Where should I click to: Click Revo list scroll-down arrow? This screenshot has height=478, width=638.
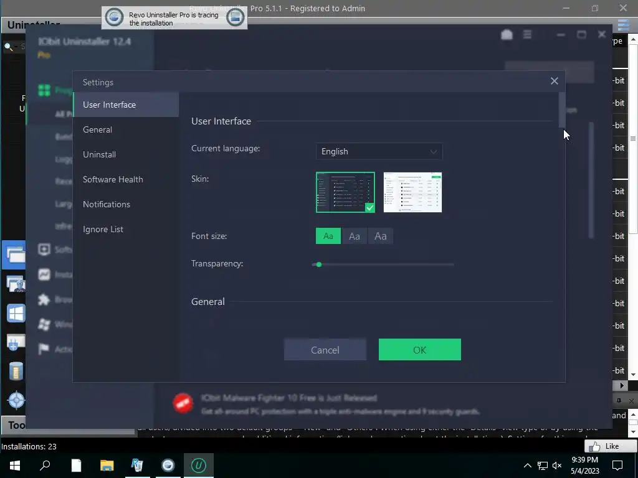point(633,375)
